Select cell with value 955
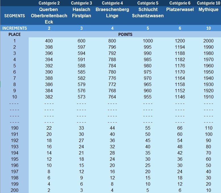Screen dimensions: 221x193 click(x=148, y=97)
